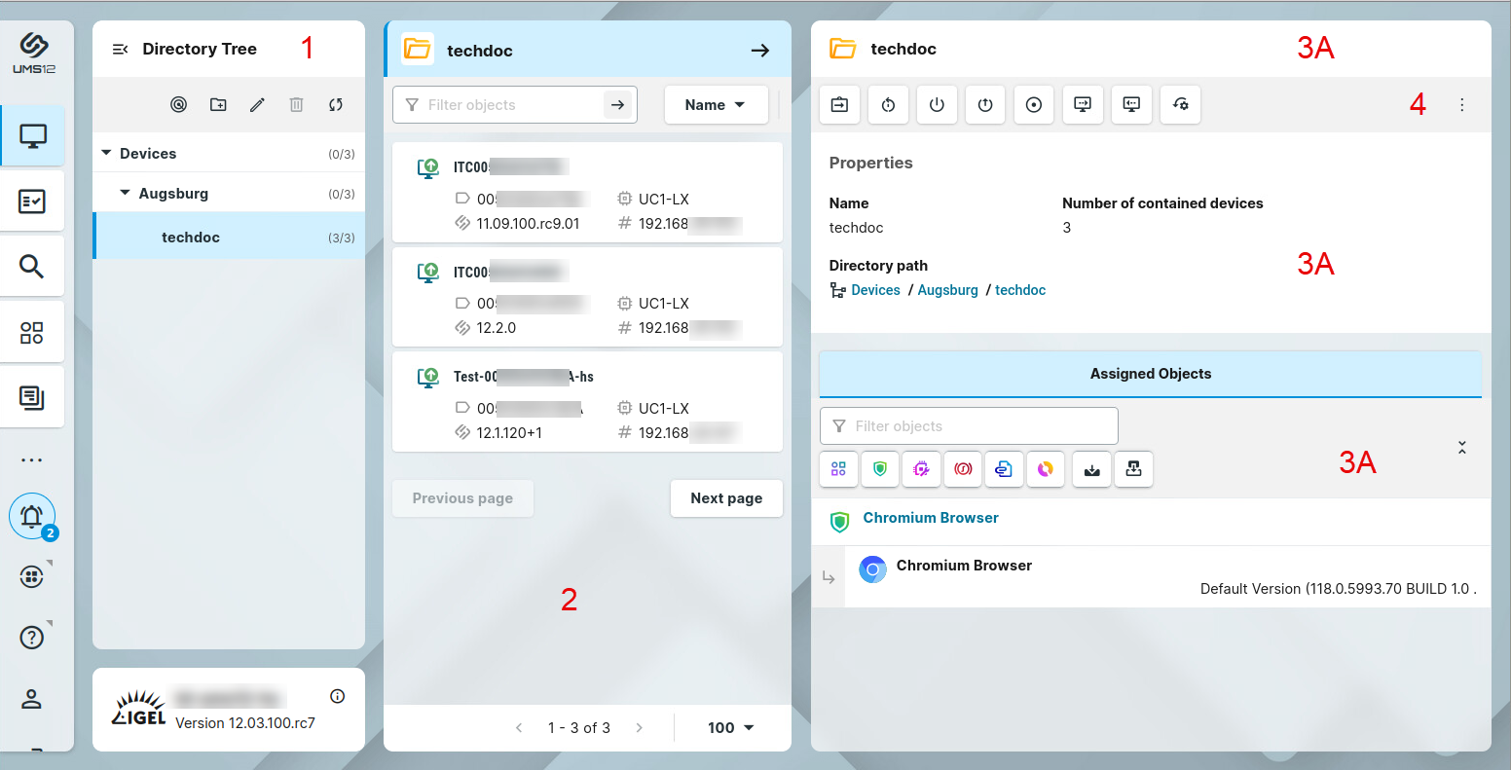Click the create new directory folder icon
Viewport: 1511px width, 770px height.
[x=218, y=105]
